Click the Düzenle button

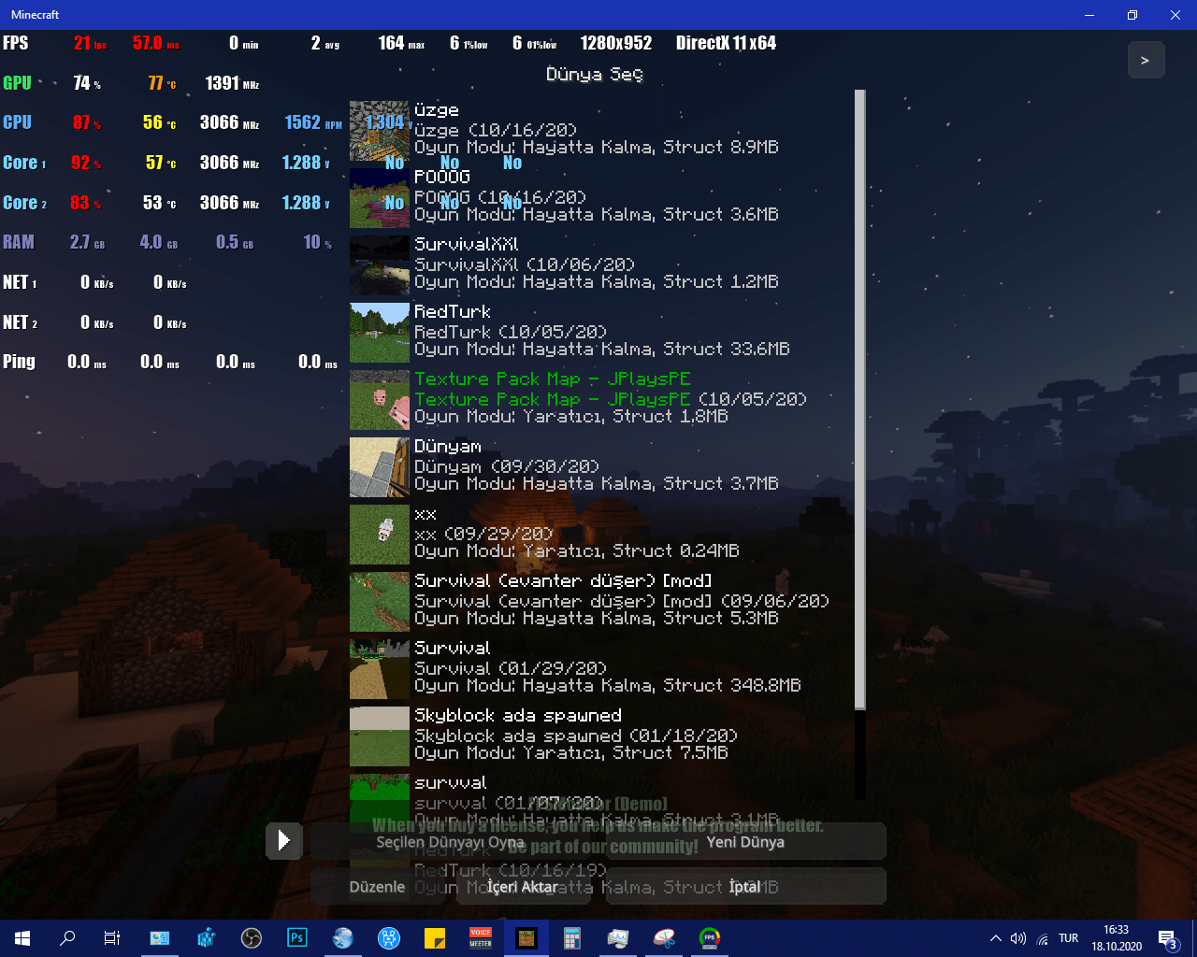tap(377, 886)
